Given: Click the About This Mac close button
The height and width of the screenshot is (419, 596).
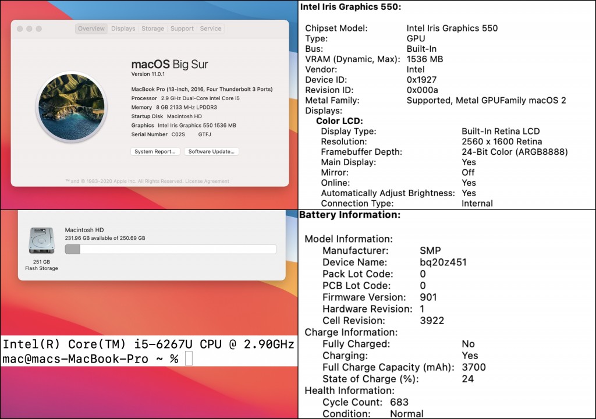Looking at the screenshot, I should [20, 29].
